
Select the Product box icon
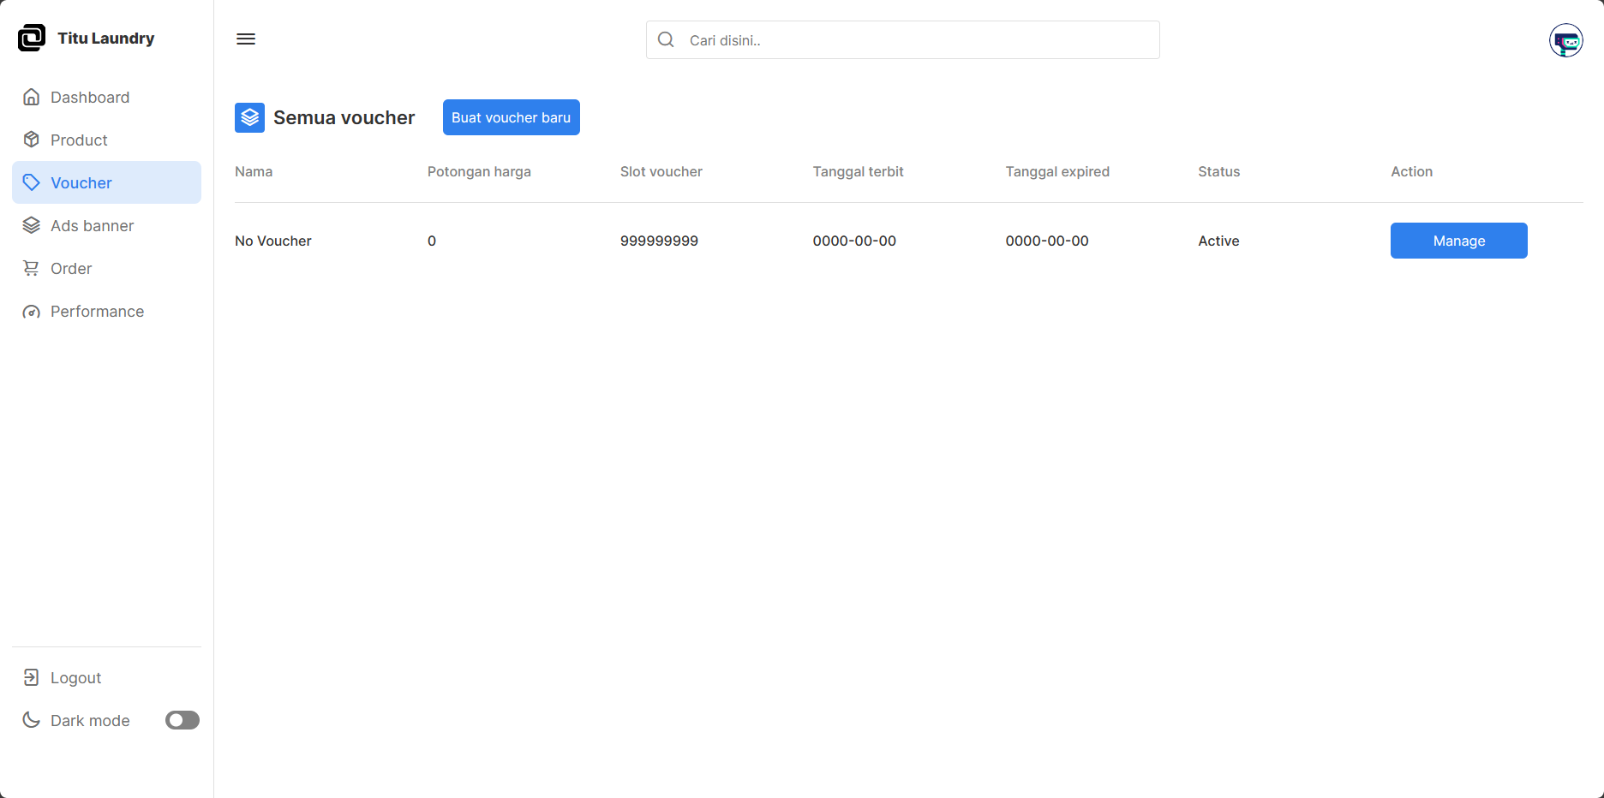[31, 140]
